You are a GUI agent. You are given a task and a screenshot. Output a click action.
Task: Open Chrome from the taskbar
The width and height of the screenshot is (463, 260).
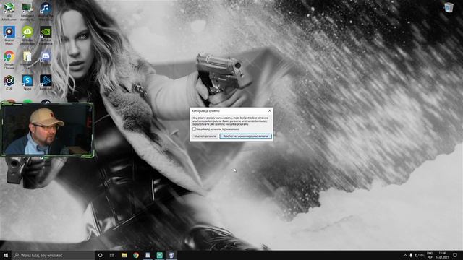pos(136,255)
